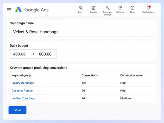
Task: Click the Daily budget input box
Action: click(33, 54)
